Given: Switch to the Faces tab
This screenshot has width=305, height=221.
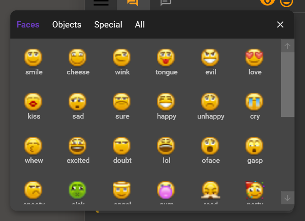Looking at the screenshot, I should pyautogui.click(x=28, y=25).
